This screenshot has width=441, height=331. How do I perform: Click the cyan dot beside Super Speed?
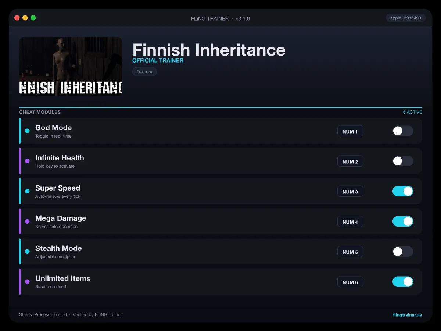tap(27, 191)
